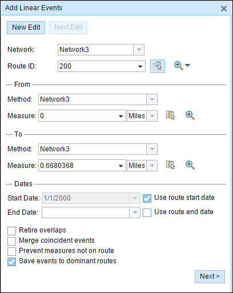Click the select route on map tool
Image resolution: width=233 pixels, height=293 pixels.
(158, 66)
